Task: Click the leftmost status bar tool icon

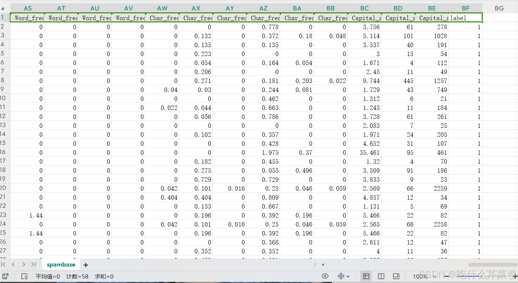Action: [x=5, y=276]
